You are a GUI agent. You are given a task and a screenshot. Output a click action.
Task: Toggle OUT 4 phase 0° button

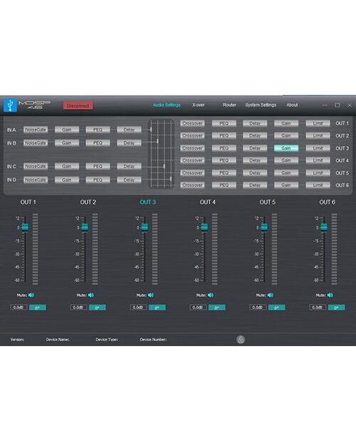click(216, 308)
